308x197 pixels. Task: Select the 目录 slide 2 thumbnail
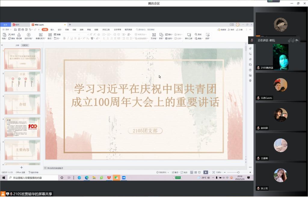(22, 82)
